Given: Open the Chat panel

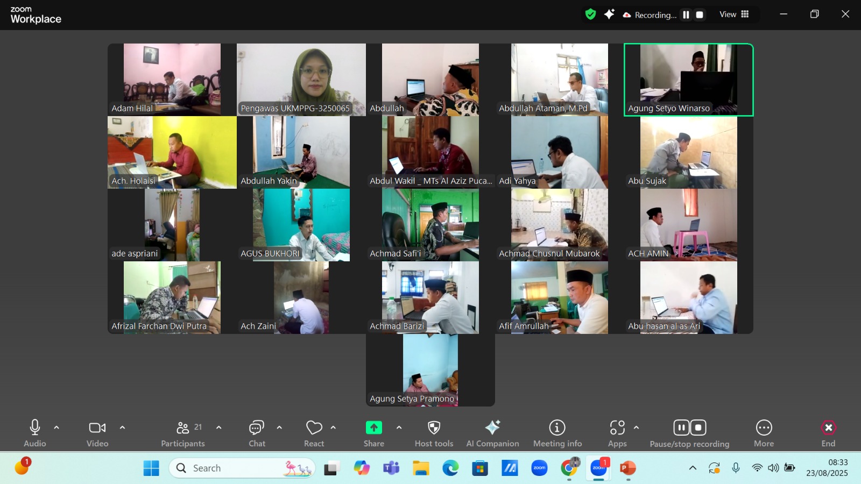Looking at the screenshot, I should [x=257, y=428].
